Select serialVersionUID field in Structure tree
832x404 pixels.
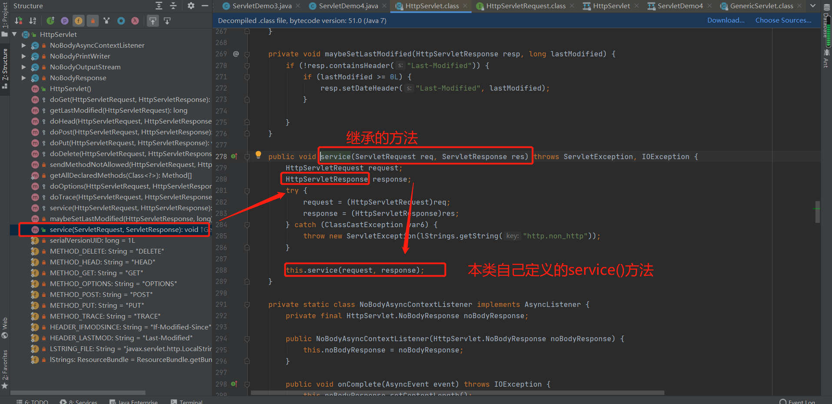point(92,240)
